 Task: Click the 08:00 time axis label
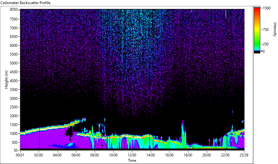coord(94,155)
